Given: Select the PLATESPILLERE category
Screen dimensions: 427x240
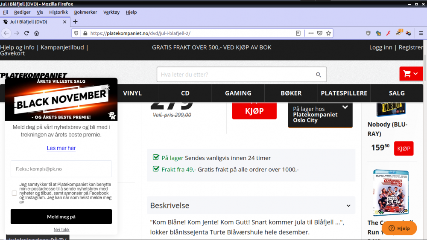Looking at the screenshot, I should [344, 93].
